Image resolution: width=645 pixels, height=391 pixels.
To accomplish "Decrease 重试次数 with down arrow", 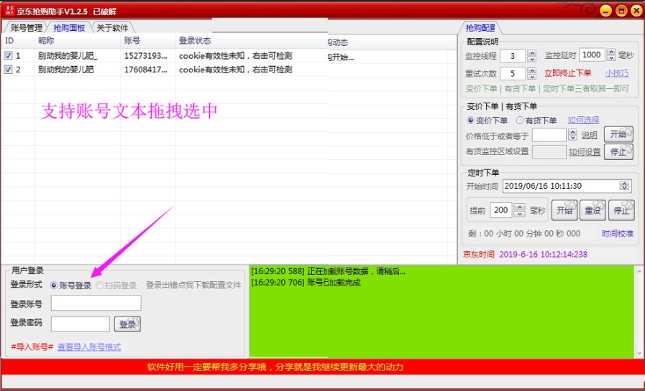I will (x=532, y=76).
